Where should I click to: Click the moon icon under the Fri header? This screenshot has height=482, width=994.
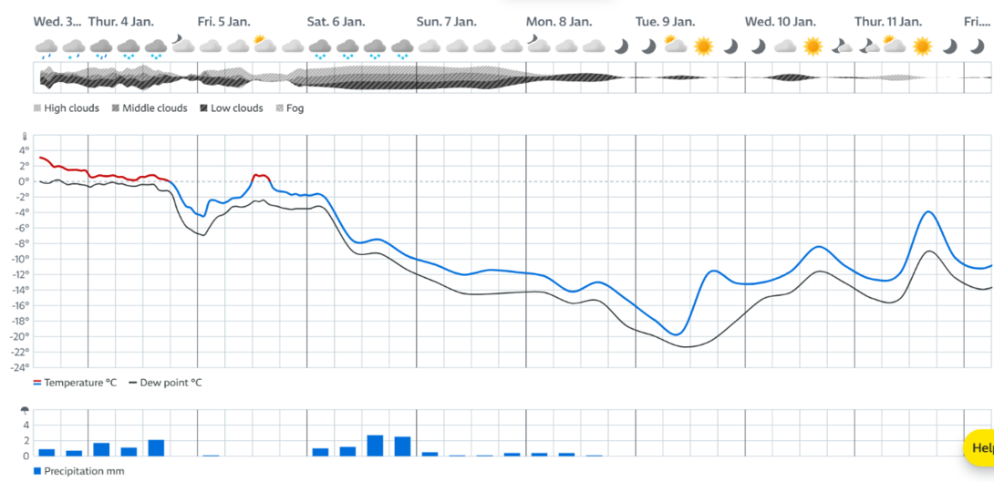[977, 46]
